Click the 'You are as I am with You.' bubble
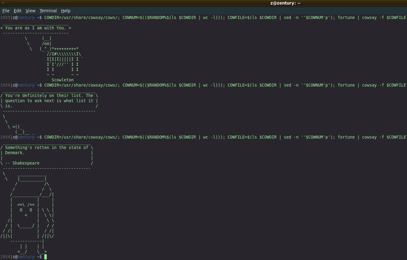407x260 pixels. point(36,28)
